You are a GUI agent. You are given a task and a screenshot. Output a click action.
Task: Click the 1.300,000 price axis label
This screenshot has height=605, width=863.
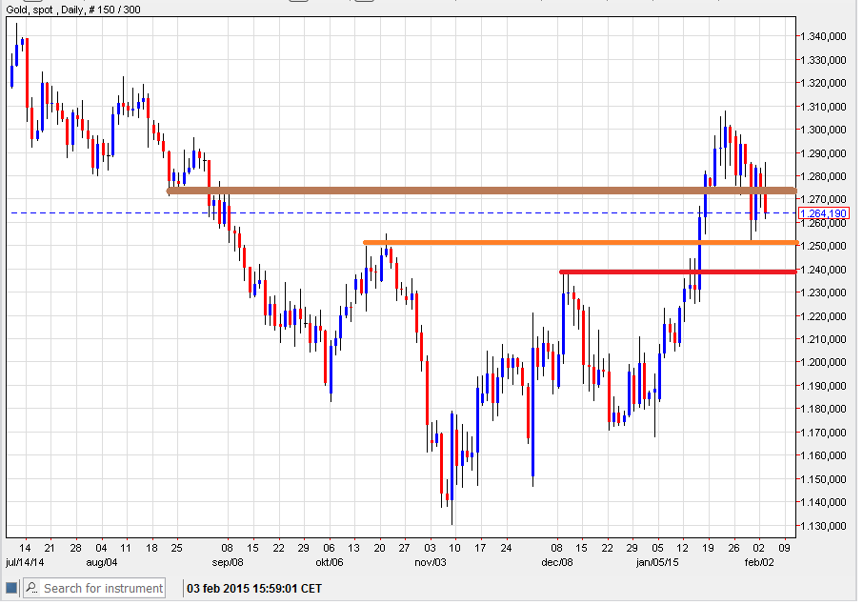(x=823, y=130)
